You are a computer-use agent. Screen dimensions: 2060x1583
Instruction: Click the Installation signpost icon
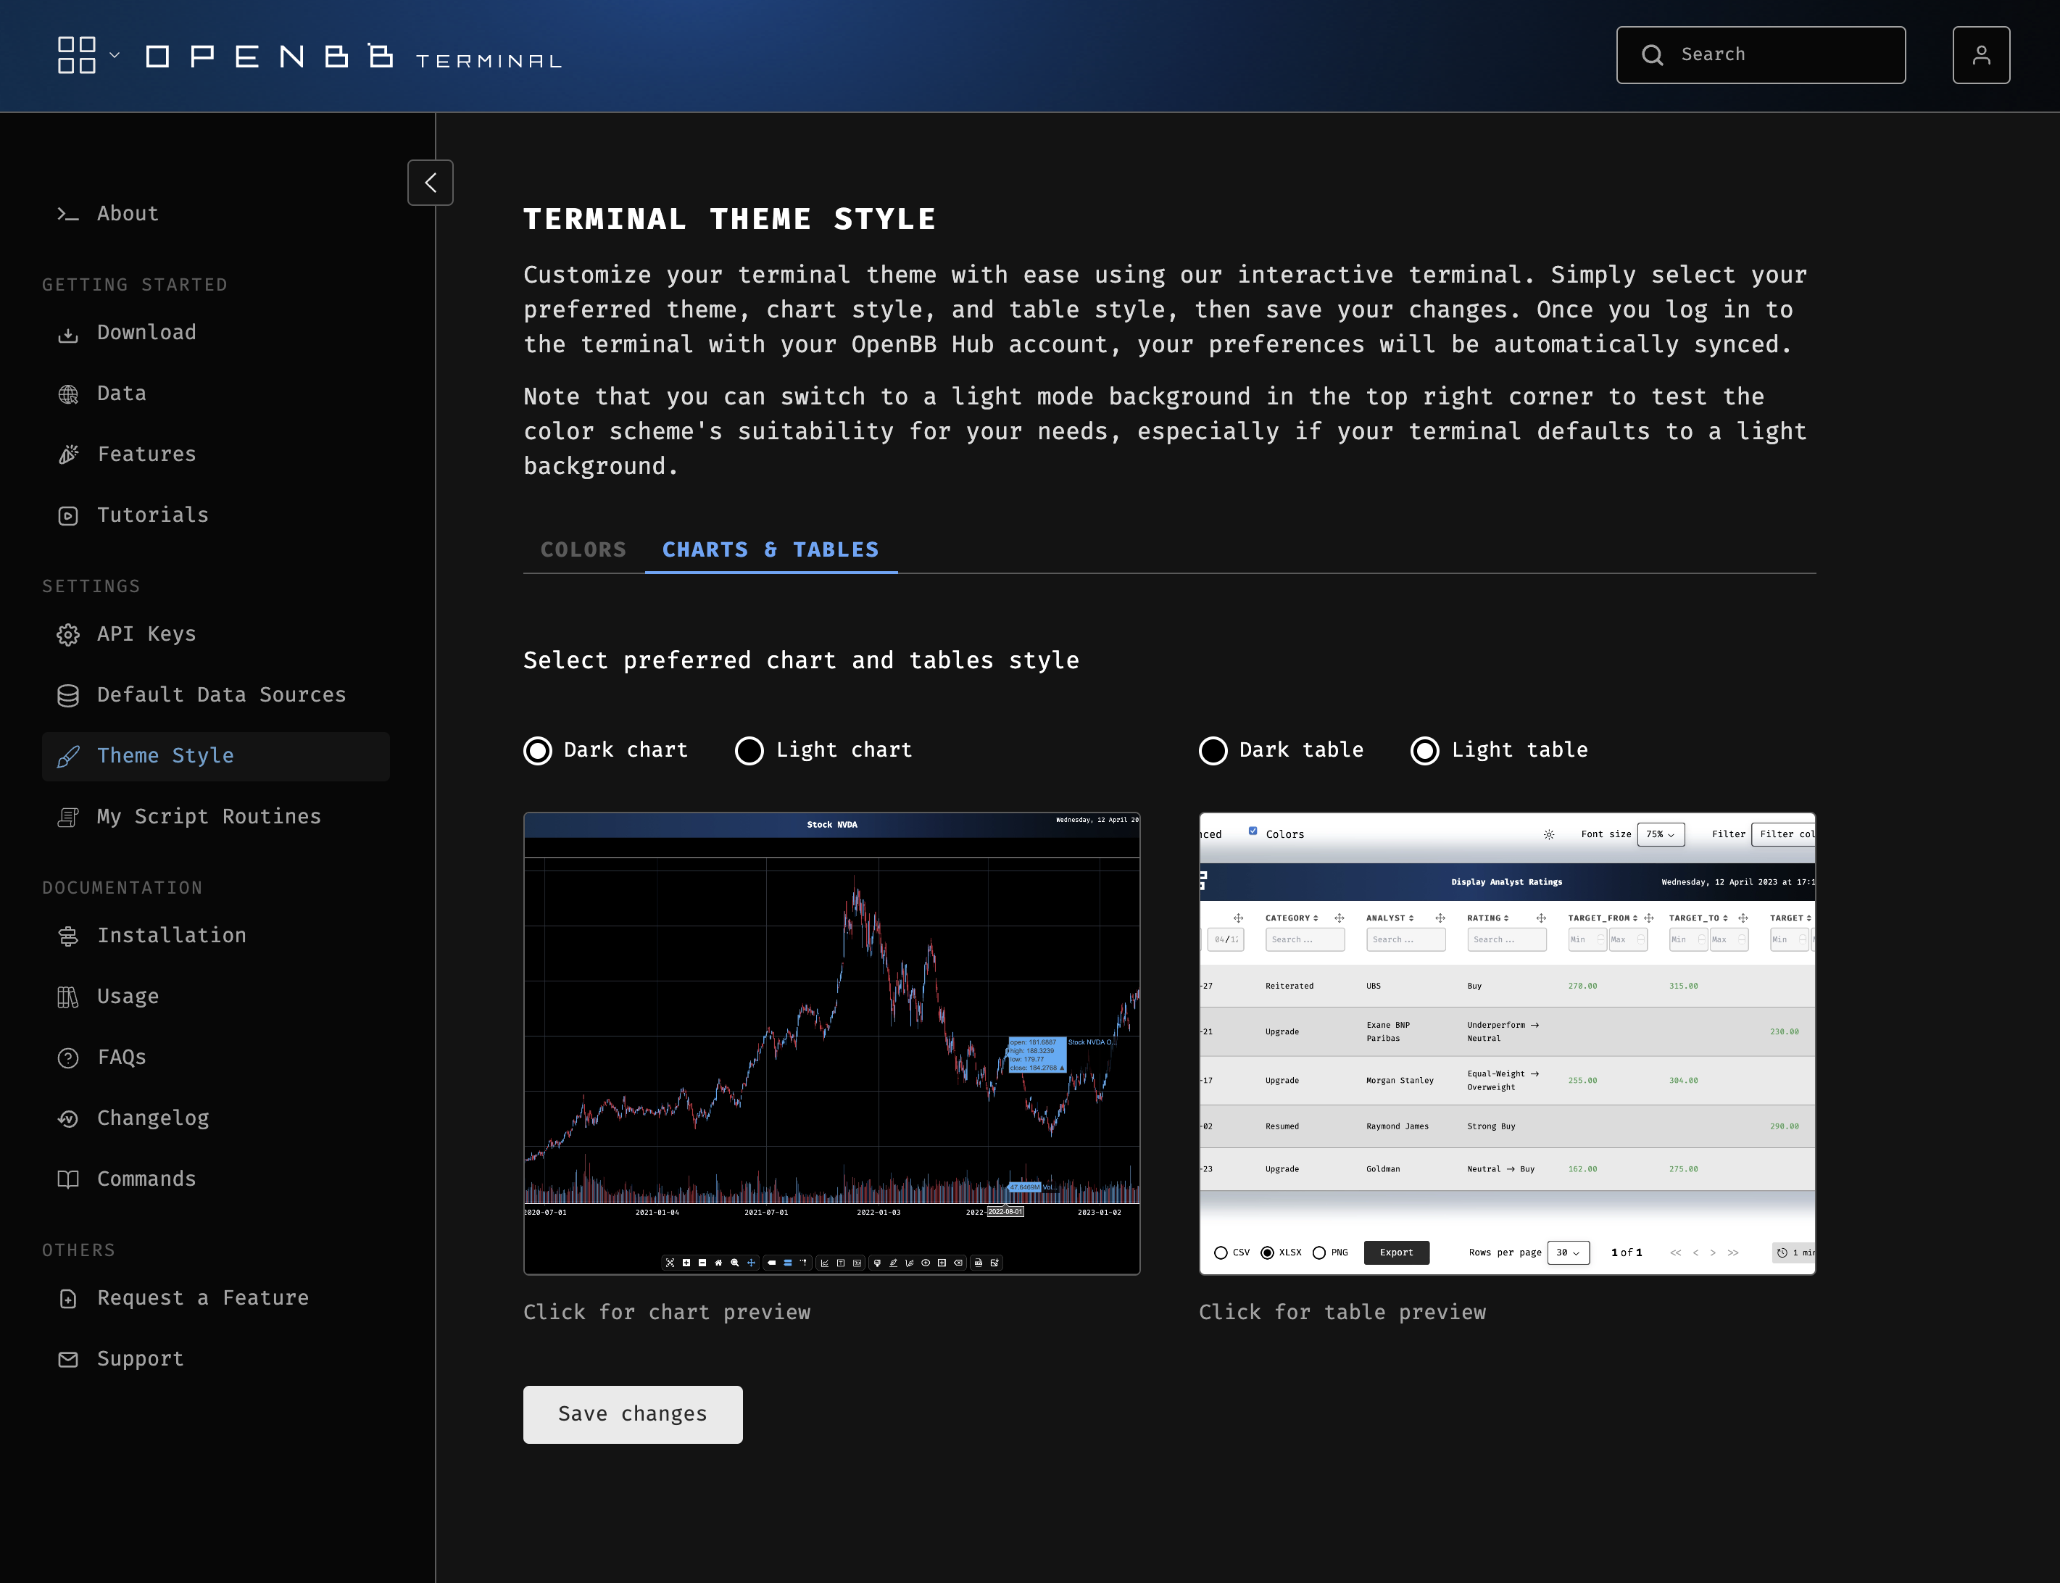pyautogui.click(x=68, y=936)
